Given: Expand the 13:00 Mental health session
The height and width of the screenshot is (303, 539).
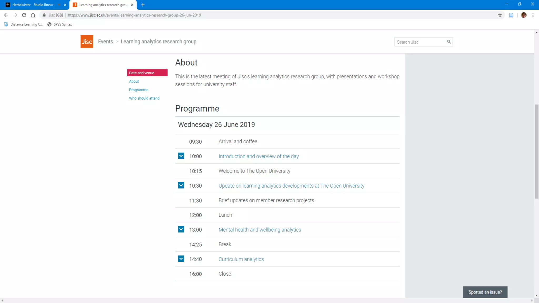Looking at the screenshot, I should coord(181,229).
